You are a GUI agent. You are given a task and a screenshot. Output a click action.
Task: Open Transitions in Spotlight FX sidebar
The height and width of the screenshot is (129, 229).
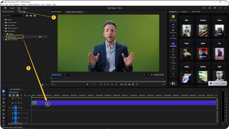(x=173, y=44)
